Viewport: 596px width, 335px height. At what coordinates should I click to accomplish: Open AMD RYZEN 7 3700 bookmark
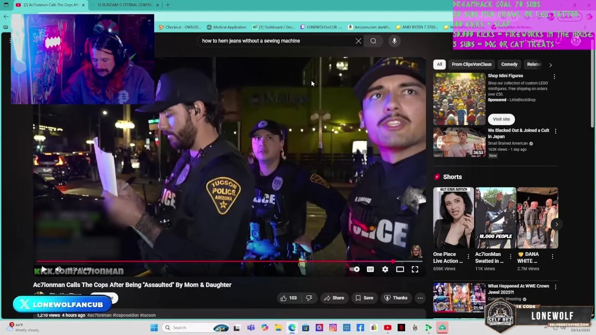coord(417,27)
